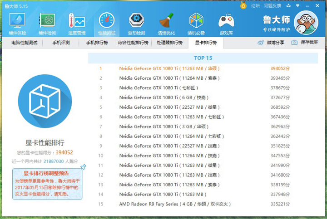Click 微博分享 share button

(271, 43)
